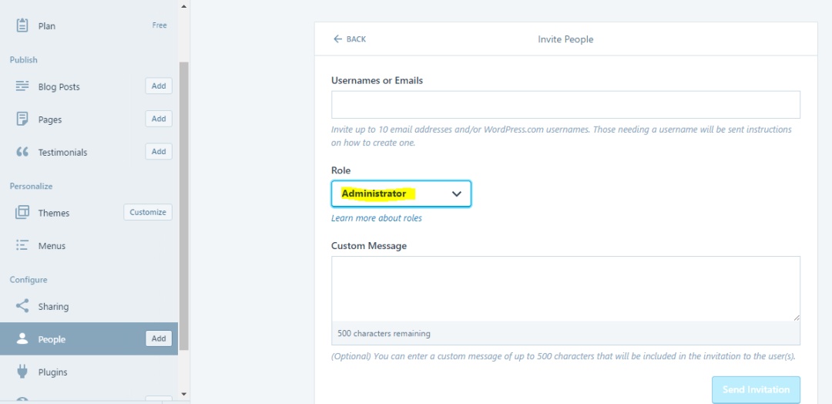Add a new Blog Post
The height and width of the screenshot is (404, 832).
click(159, 86)
